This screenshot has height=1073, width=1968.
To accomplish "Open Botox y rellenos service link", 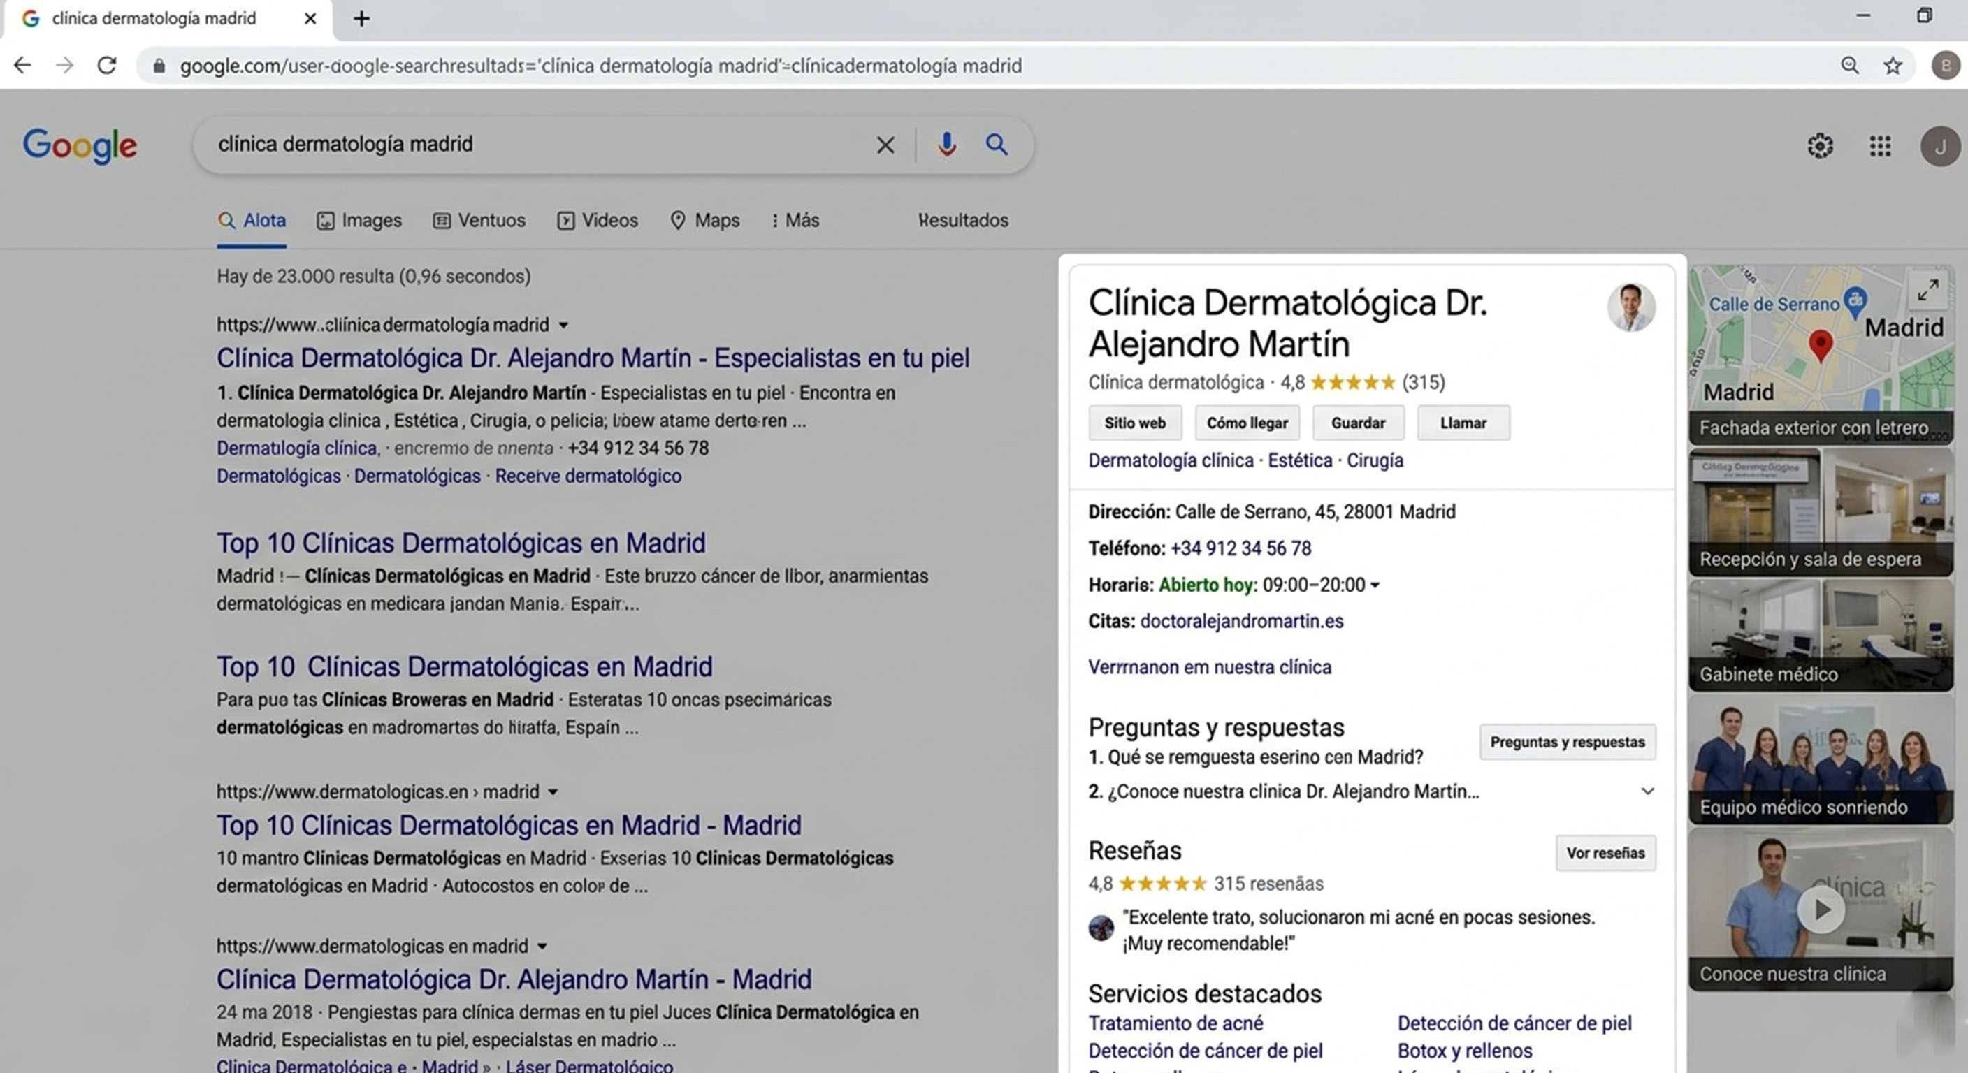I will pos(1465,1051).
